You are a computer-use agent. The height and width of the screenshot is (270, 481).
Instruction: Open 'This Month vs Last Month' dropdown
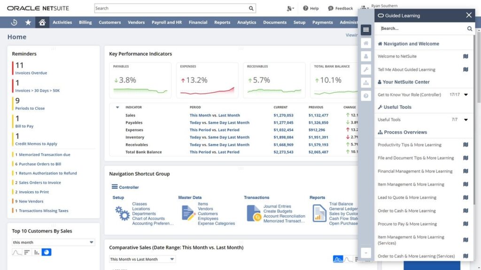click(x=142, y=259)
